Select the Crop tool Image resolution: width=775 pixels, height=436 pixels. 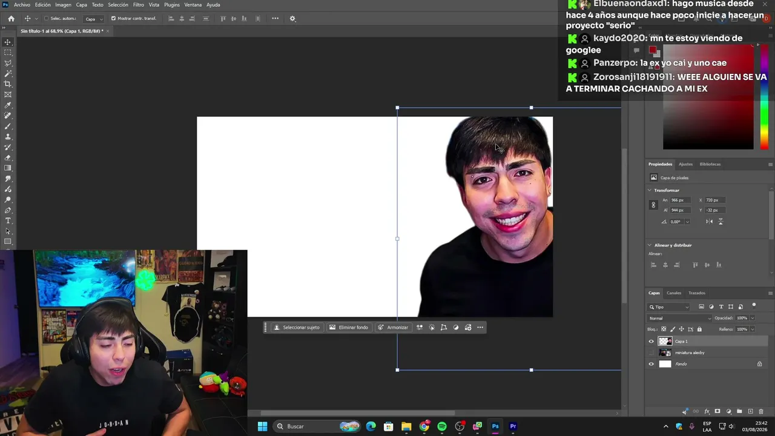[8, 84]
